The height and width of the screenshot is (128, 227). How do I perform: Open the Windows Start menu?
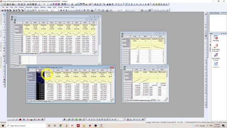(x=3, y=126)
